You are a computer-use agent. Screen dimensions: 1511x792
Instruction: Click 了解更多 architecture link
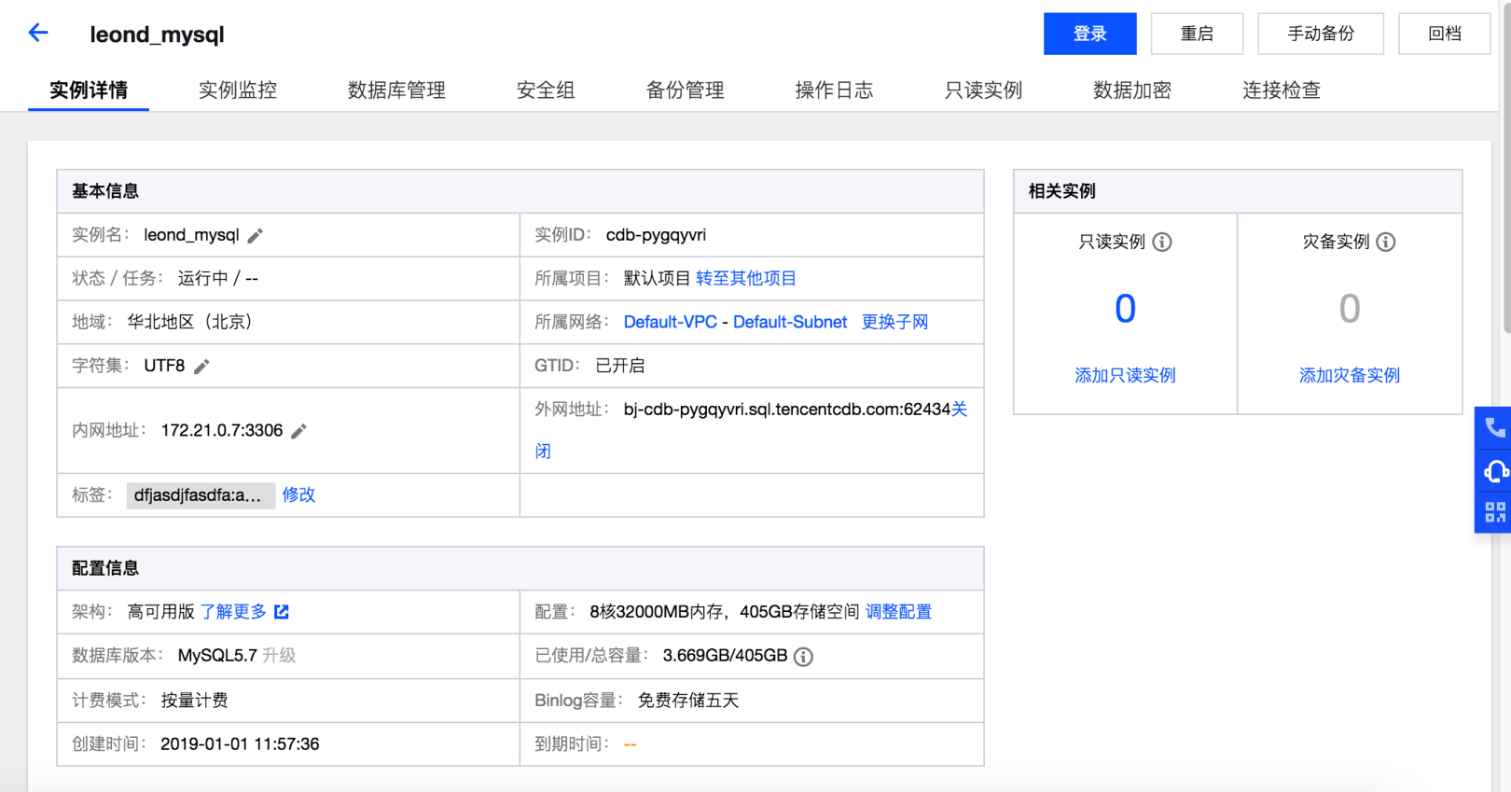[x=233, y=612]
